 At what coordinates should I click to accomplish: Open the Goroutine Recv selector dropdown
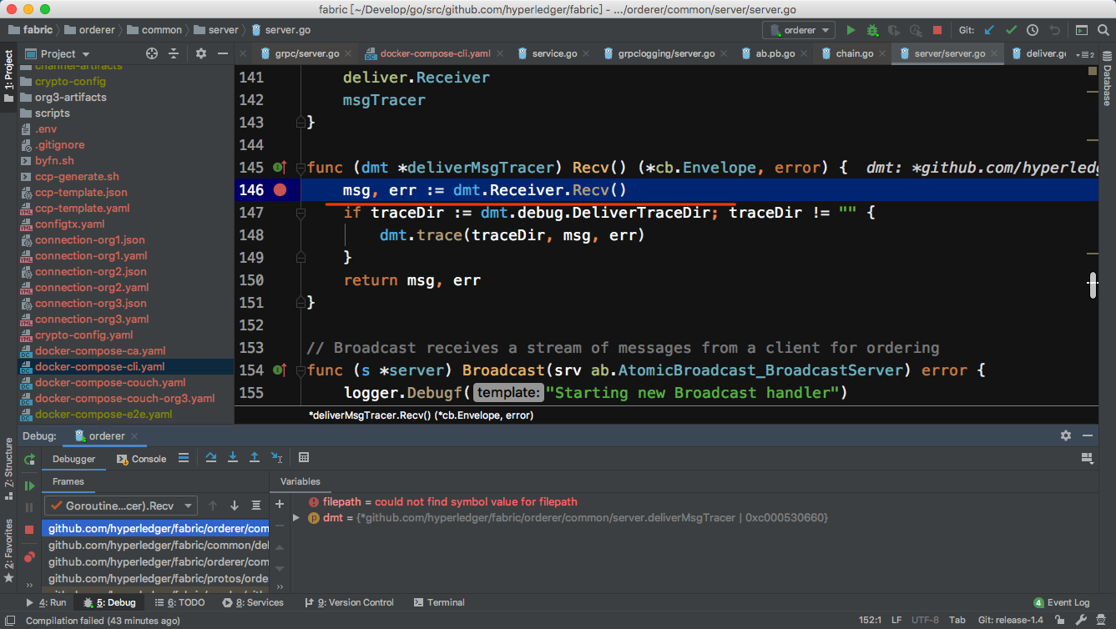point(120,506)
